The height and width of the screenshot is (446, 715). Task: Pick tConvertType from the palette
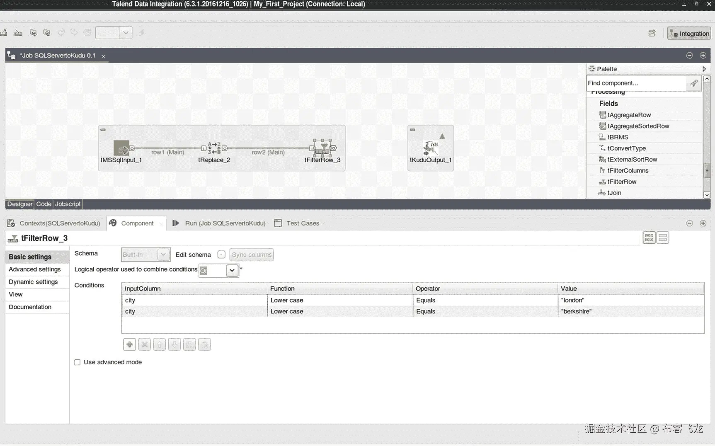click(623, 148)
